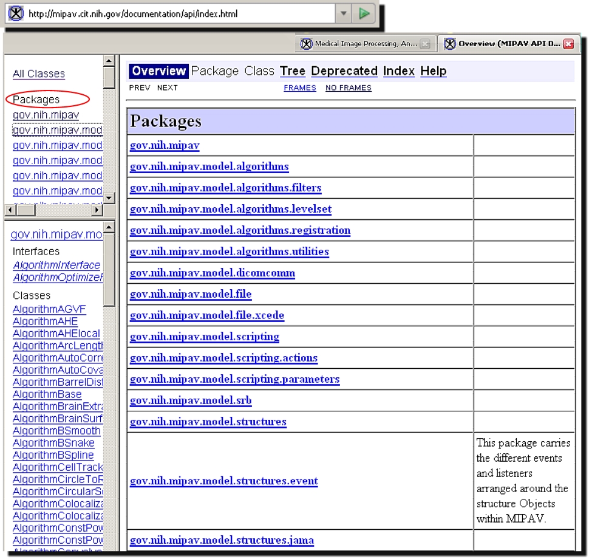Close the Medical Image Processing tab
The image size is (589, 559).
[x=425, y=44]
